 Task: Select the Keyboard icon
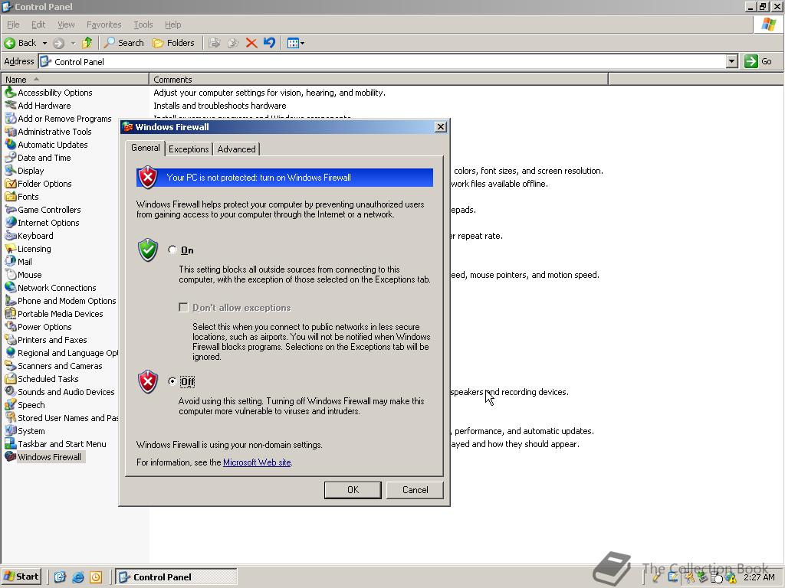pyautogui.click(x=10, y=236)
